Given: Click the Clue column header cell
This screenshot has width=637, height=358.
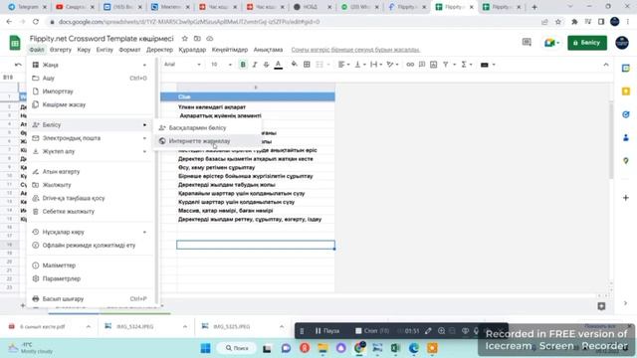Looking at the screenshot, I should [256, 96].
